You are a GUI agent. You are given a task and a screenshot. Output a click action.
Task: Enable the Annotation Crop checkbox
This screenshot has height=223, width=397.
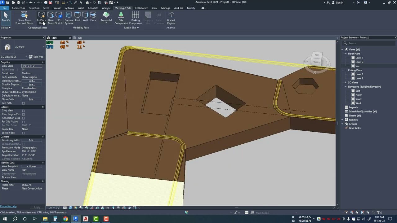click(x=23, y=118)
